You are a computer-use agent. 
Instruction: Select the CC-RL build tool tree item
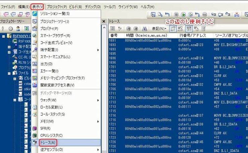click(22, 57)
